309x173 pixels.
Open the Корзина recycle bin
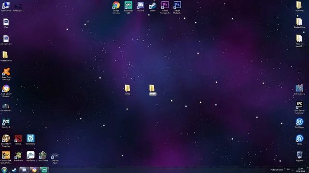point(299,156)
